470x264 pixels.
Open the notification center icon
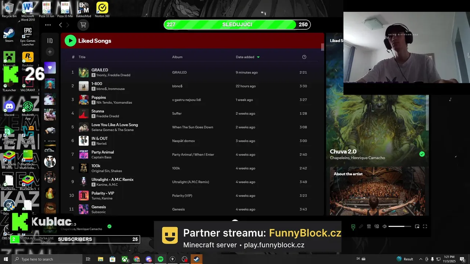click(x=463, y=259)
